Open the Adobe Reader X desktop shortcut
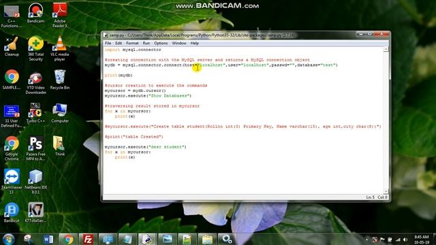 click(60, 15)
